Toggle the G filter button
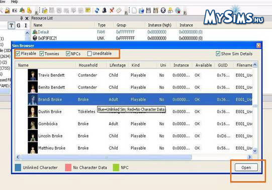The width and height of the screenshot is (272, 190). tap(19, 26)
